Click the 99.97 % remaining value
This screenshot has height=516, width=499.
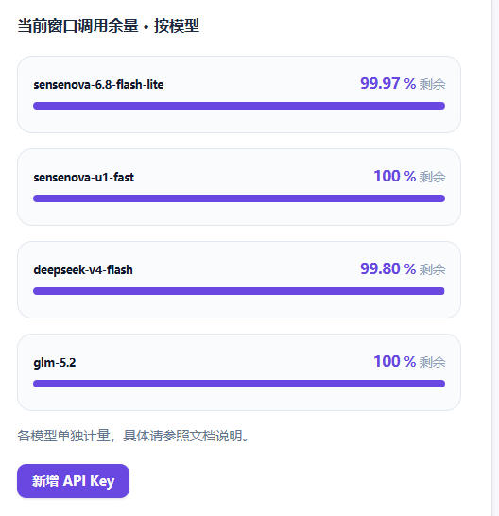click(x=387, y=83)
